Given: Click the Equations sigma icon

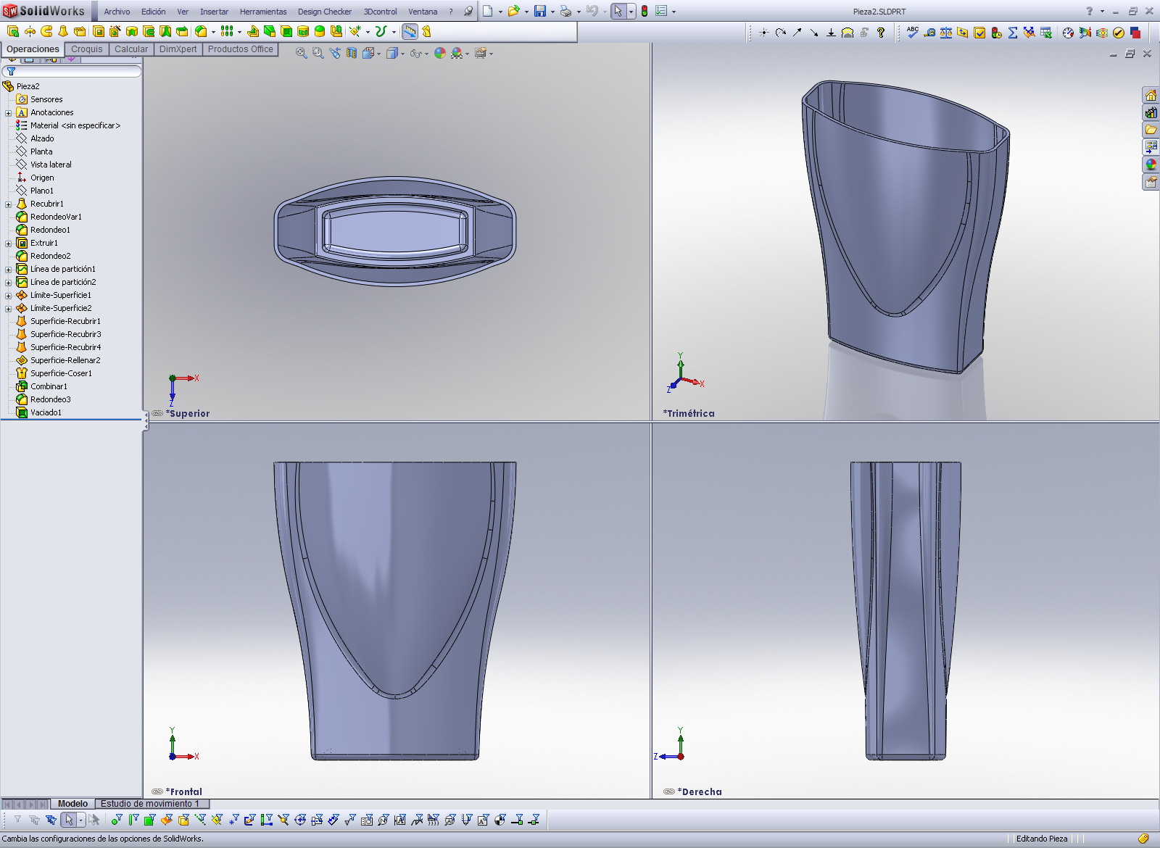Looking at the screenshot, I should 1013,33.
